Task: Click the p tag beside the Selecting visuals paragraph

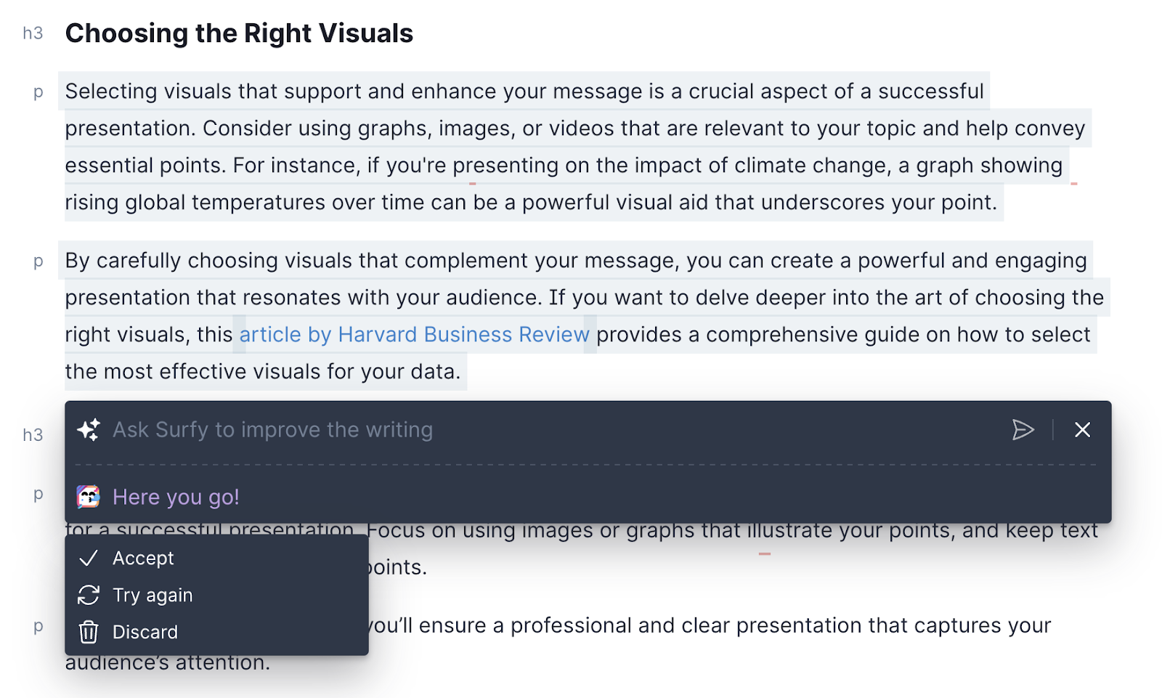Action: [38, 92]
